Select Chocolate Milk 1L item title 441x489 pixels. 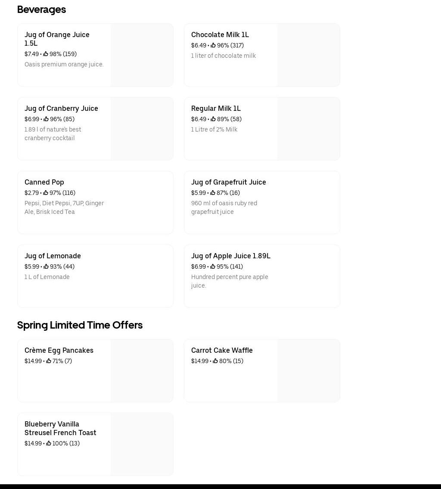point(220,34)
